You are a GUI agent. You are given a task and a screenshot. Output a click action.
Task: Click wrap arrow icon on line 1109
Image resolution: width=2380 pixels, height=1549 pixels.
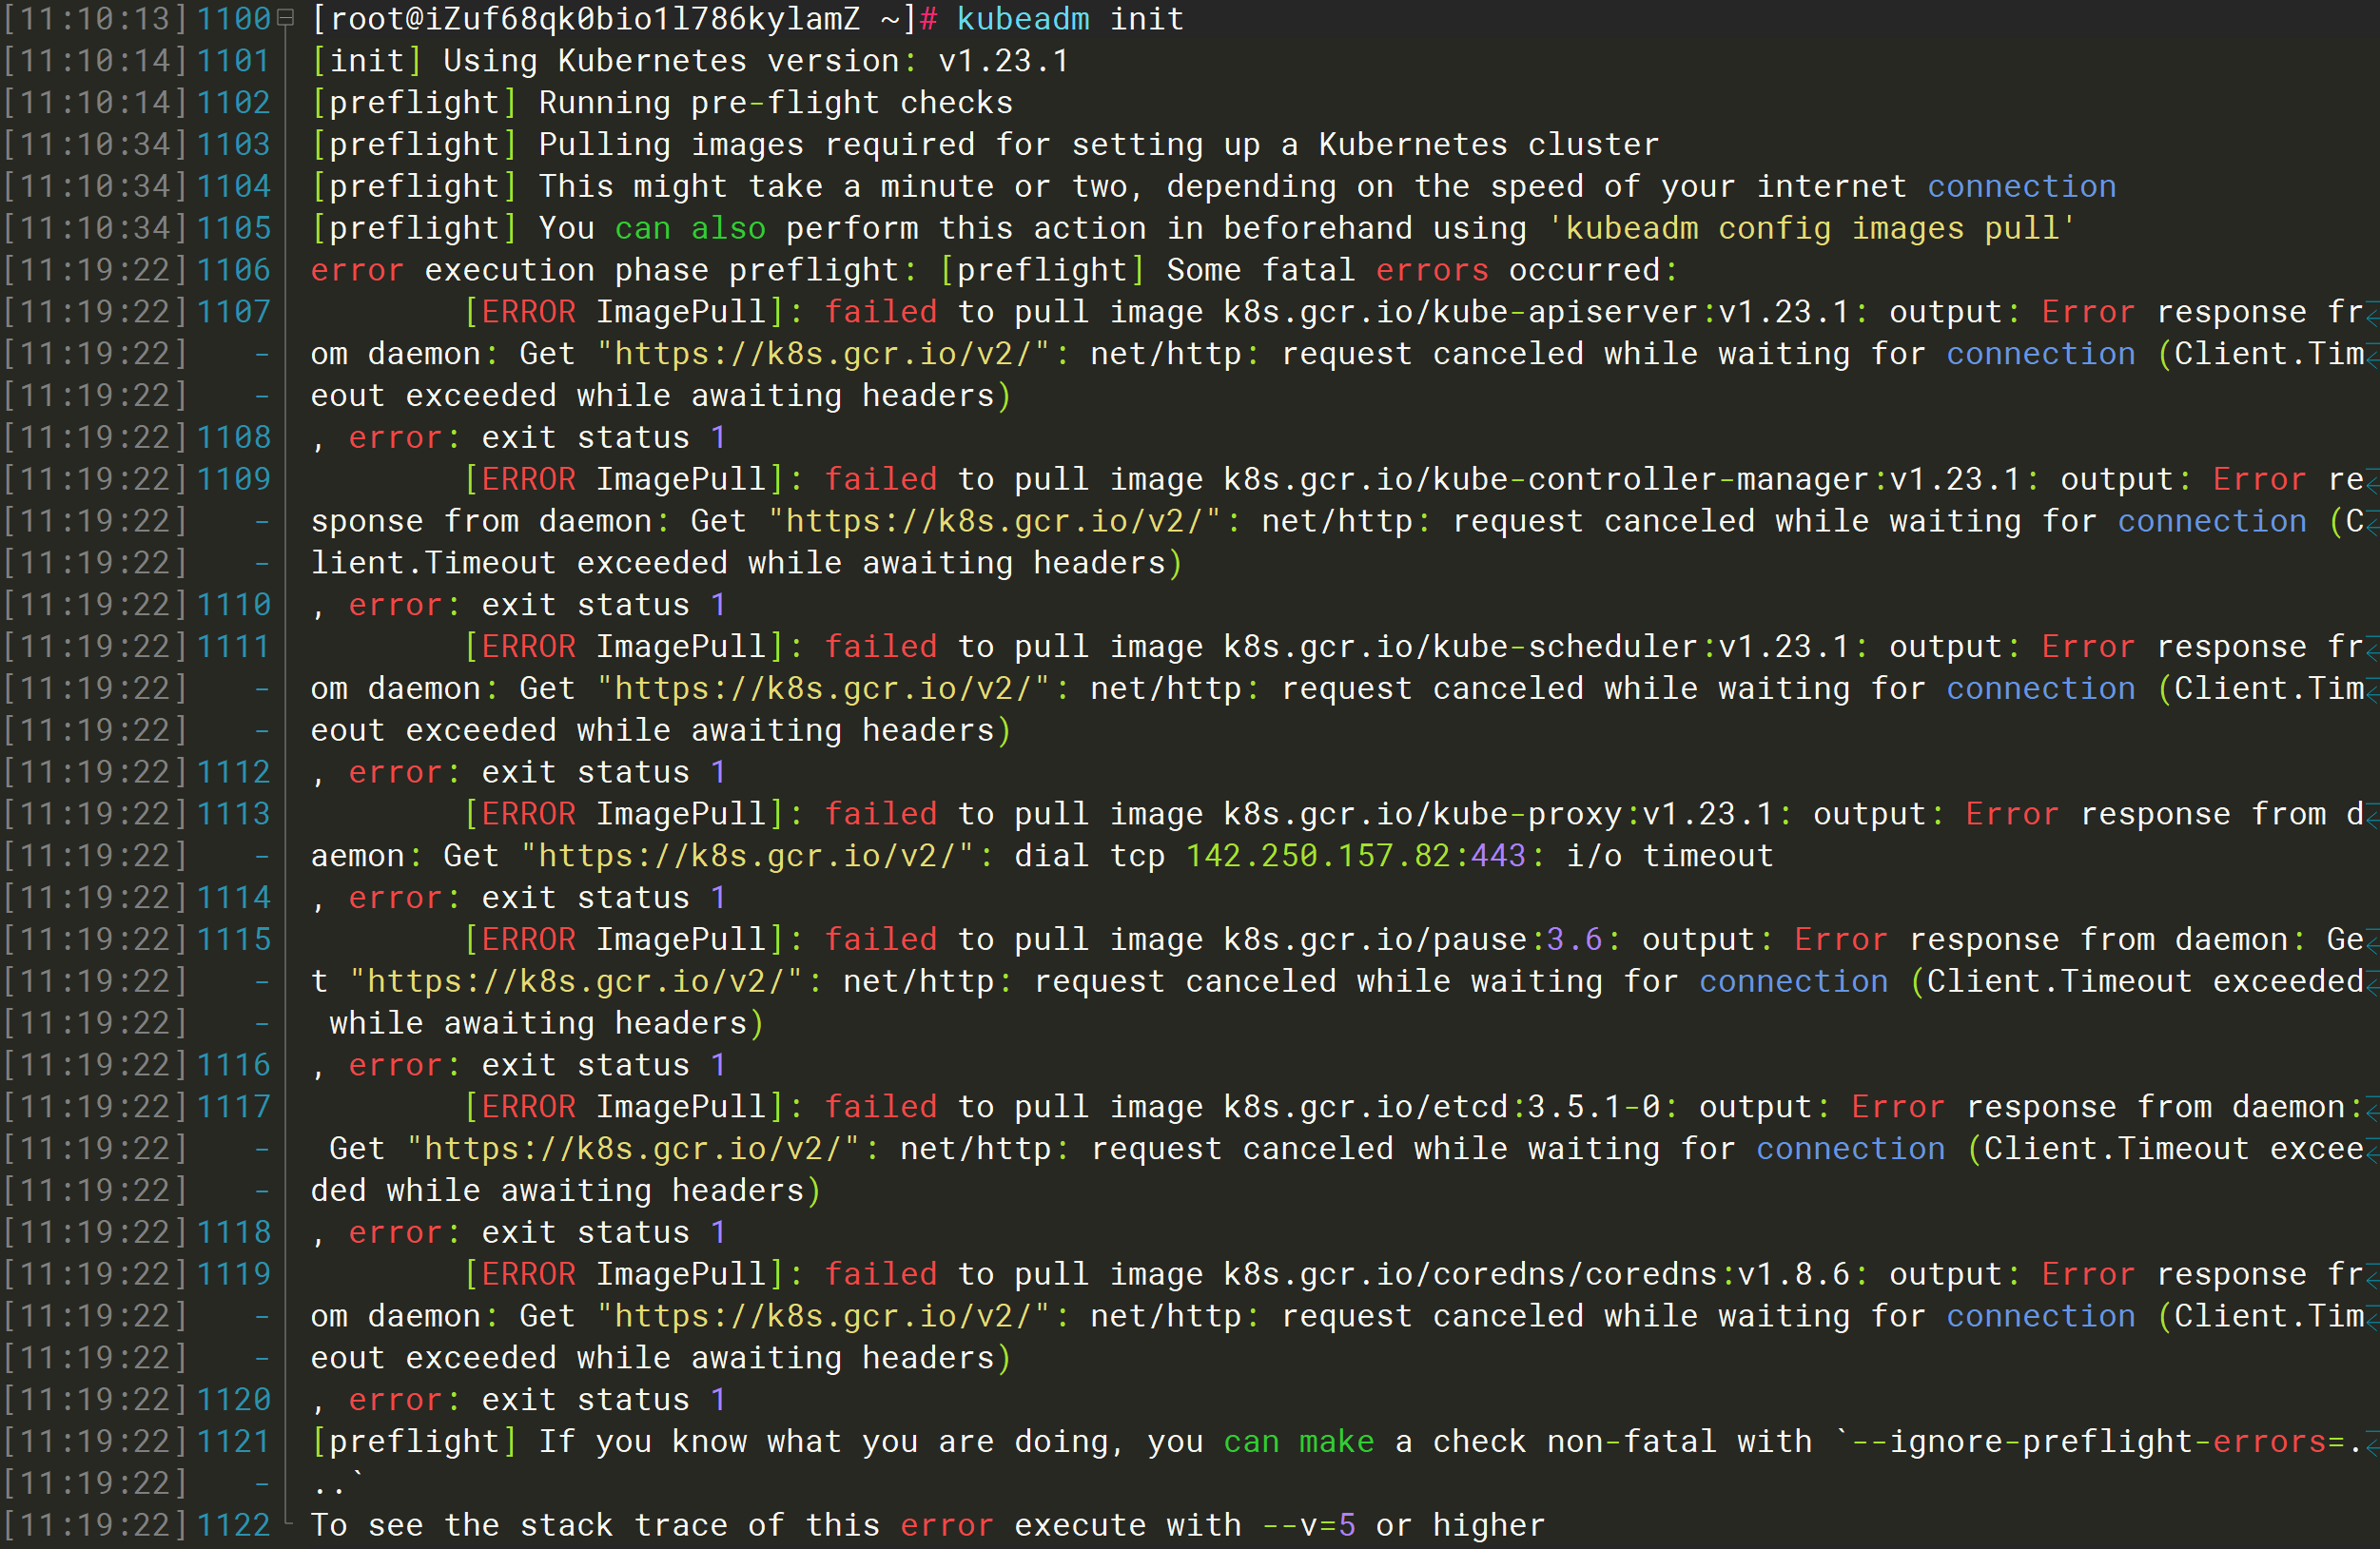(2371, 485)
